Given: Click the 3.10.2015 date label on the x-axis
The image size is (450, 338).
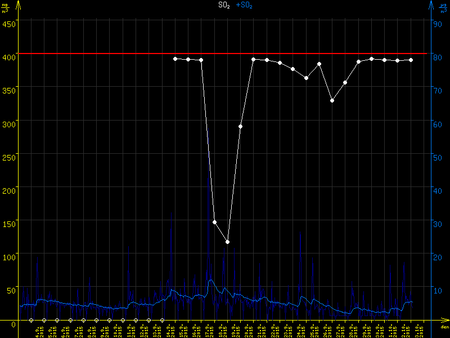Looking at the screenshot, I should [x=418, y=331].
